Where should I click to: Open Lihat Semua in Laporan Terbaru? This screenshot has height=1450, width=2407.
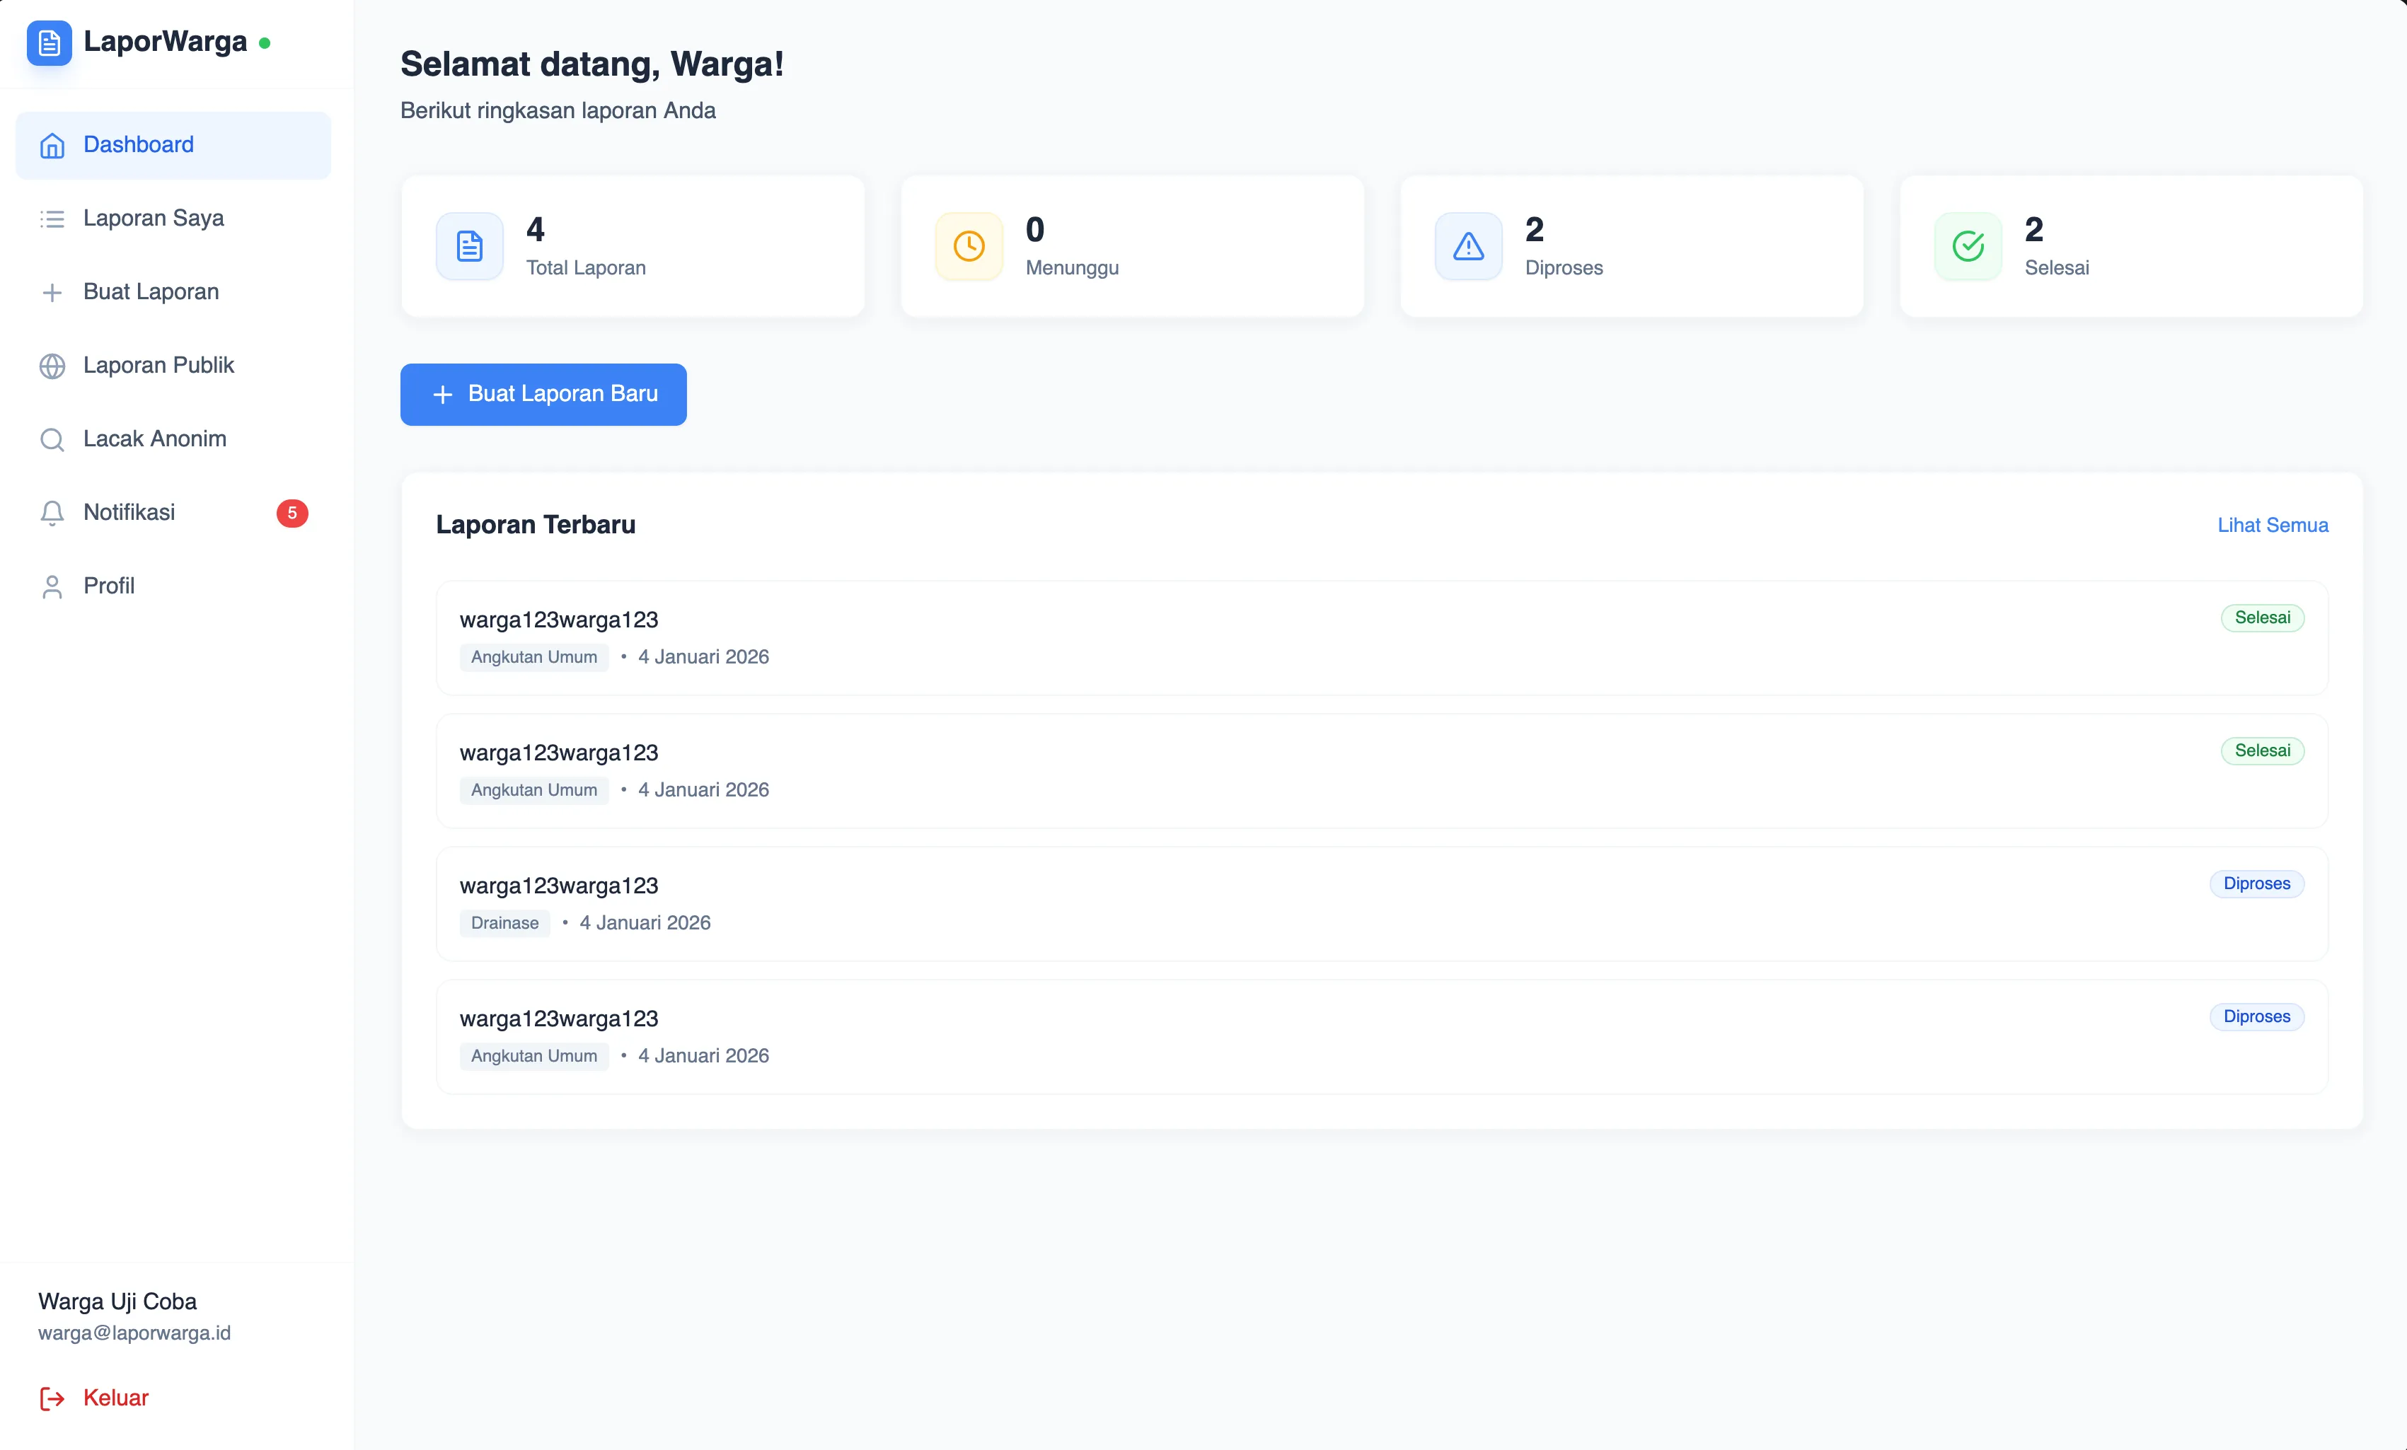[x=2273, y=524]
